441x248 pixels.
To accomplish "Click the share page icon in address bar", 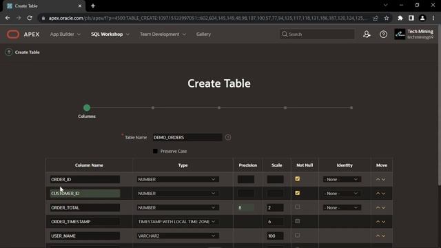I will [x=375, y=18].
